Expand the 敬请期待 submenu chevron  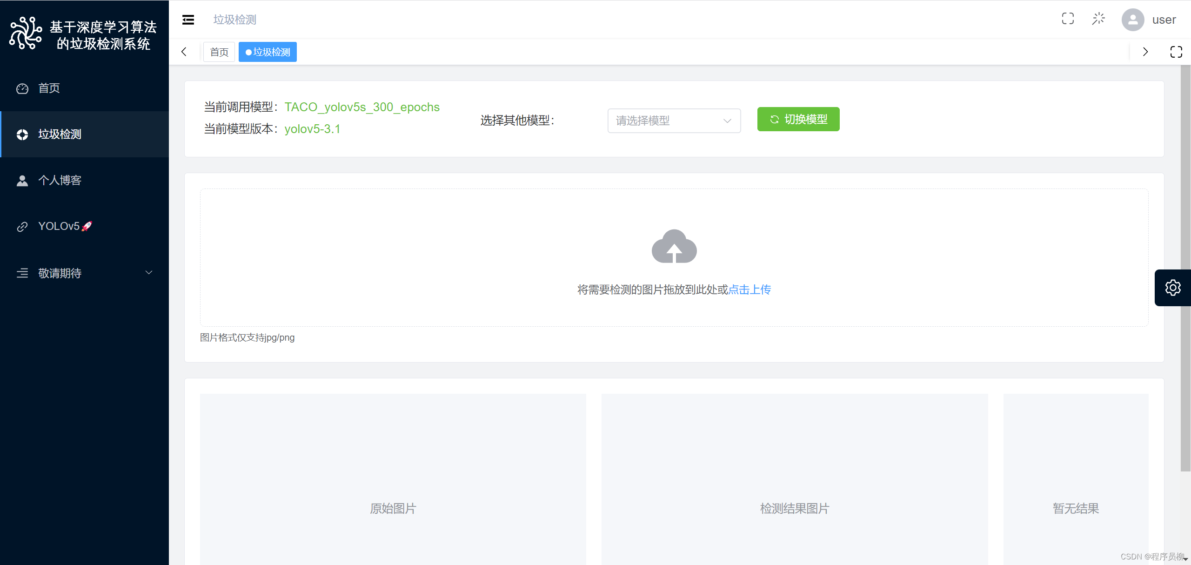tap(149, 273)
